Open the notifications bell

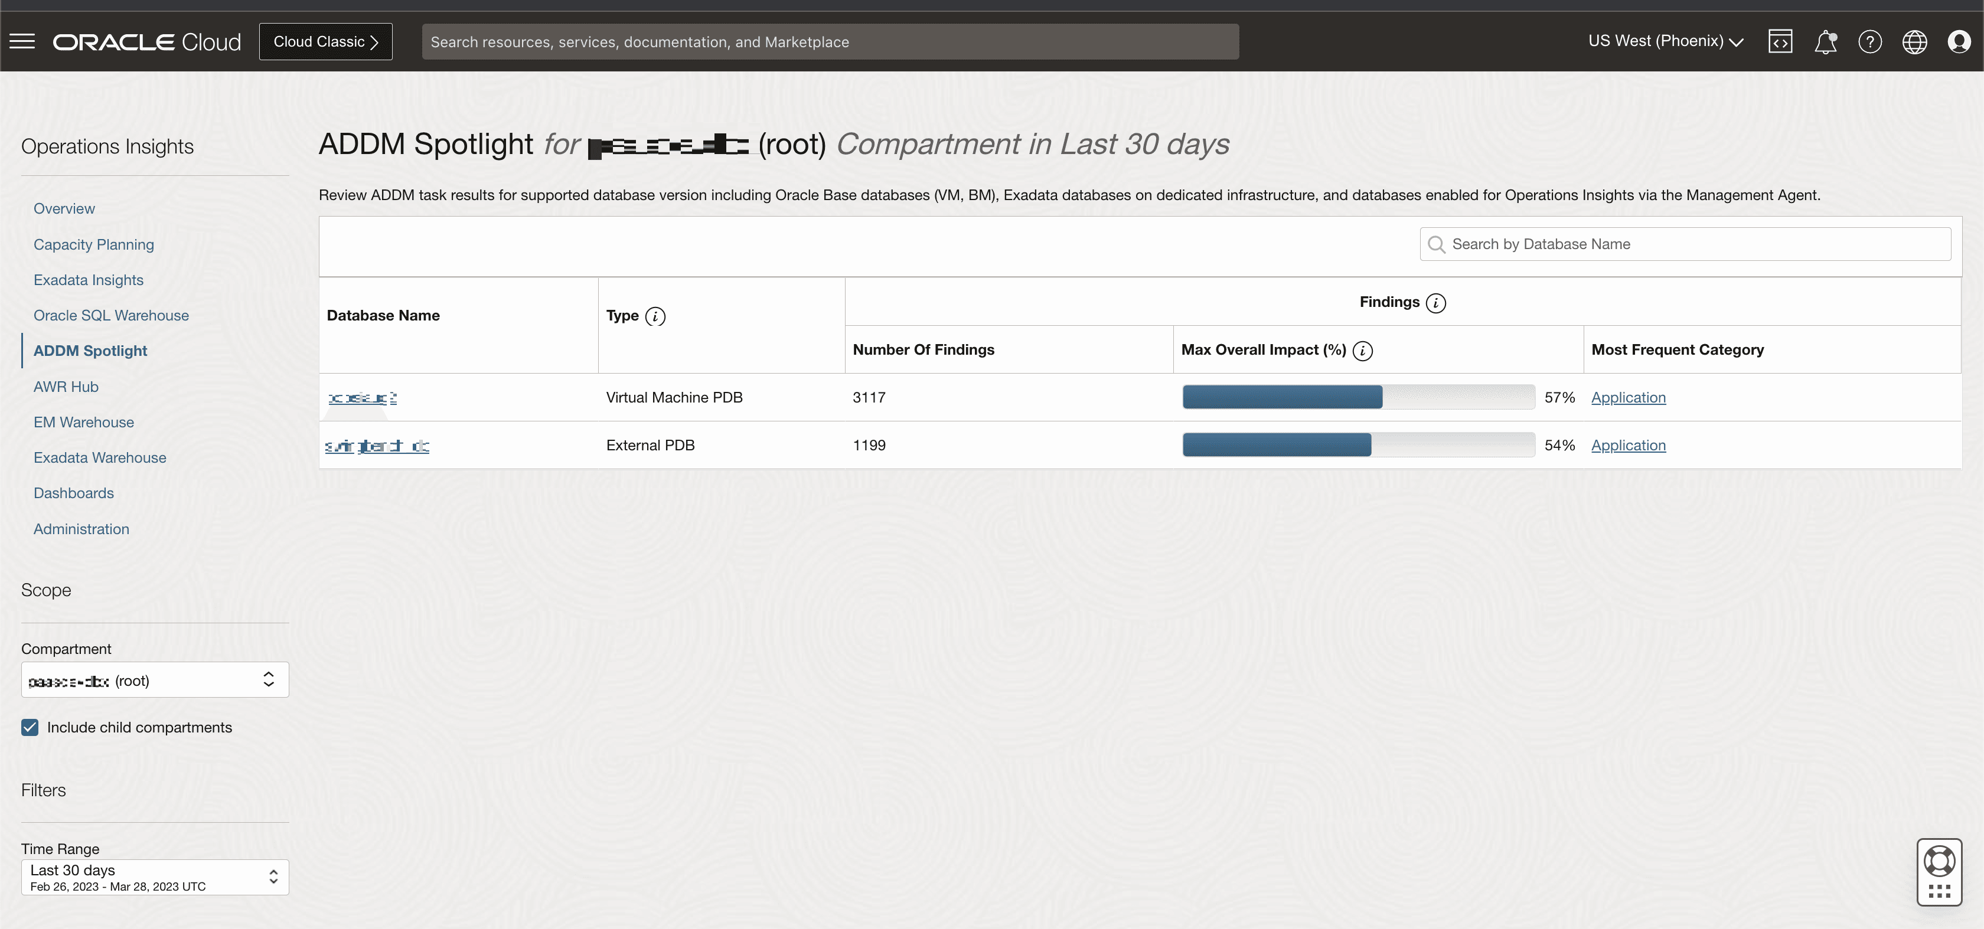click(1826, 41)
